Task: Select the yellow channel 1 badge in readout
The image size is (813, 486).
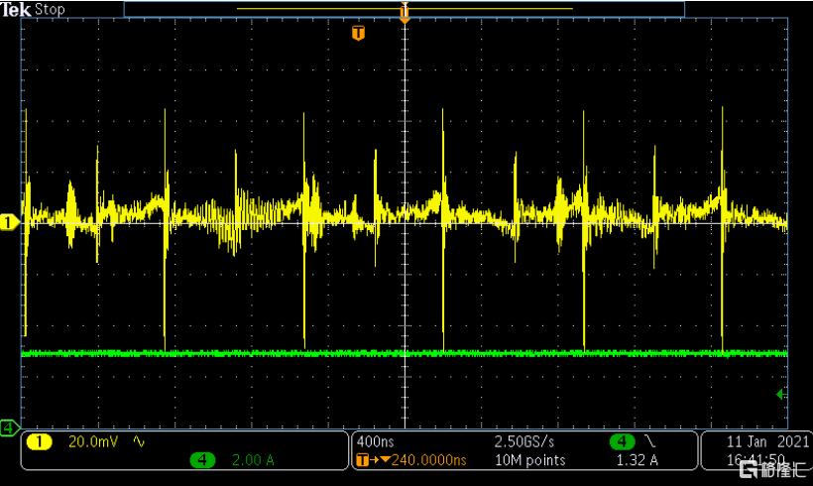Action: click(x=39, y=441)
